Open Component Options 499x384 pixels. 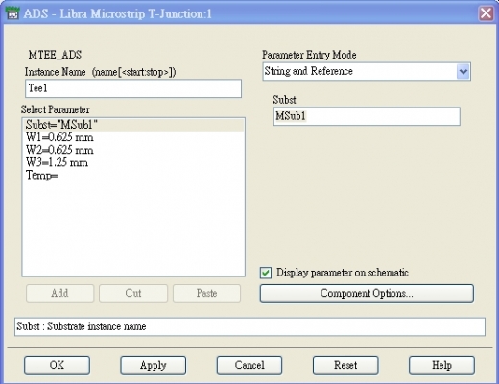367,294
